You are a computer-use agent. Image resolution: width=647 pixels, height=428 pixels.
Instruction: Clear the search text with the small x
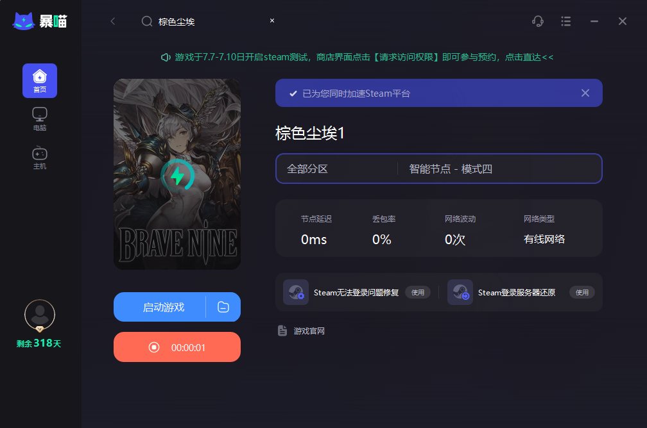[x=272, y=21]
